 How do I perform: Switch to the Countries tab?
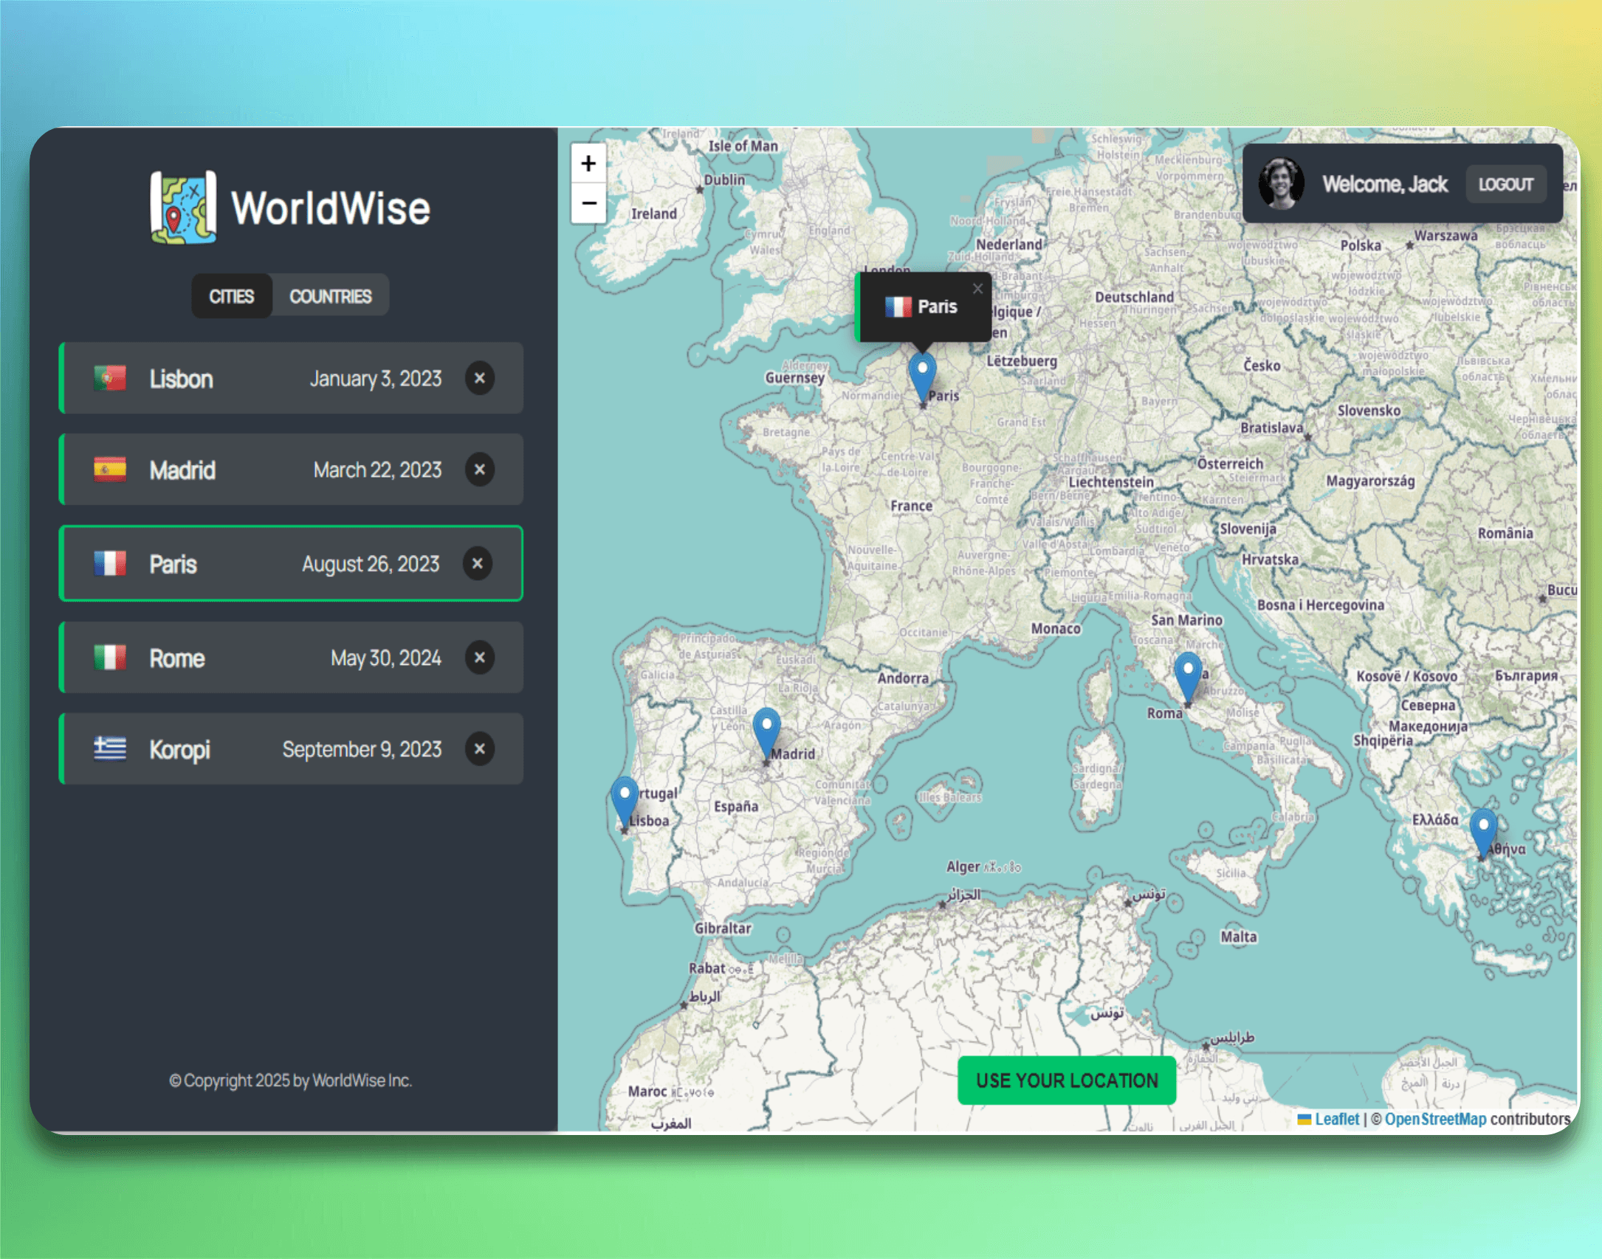(330, 296)
